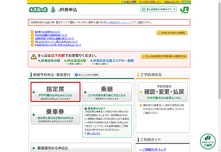Open きっぷ予約ご利用ガイド button
The image size is (221, 152).
pos(158,10)
